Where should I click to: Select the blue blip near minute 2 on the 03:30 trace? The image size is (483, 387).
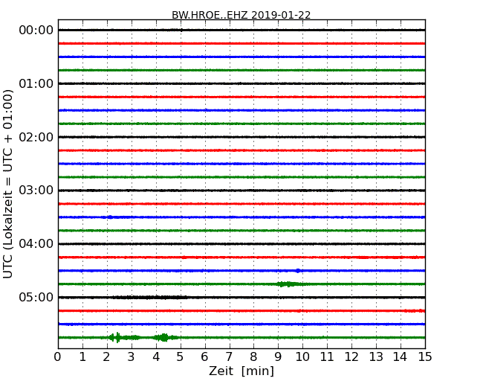pos(109,217)
